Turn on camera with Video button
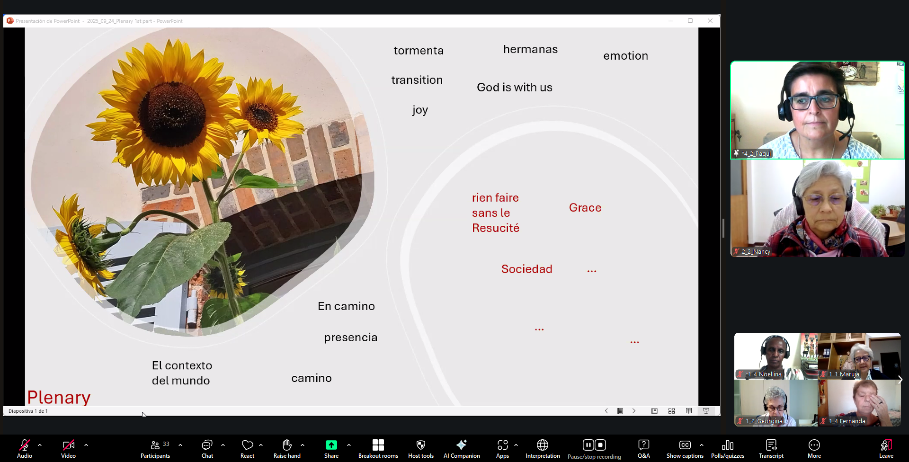909x462 pixels. [68, 448]
